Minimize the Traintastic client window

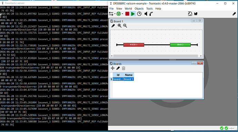click(217, 3)
